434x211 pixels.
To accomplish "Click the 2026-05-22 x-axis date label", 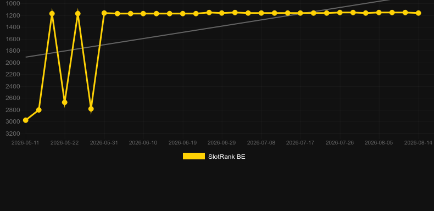I will (64, 143).
